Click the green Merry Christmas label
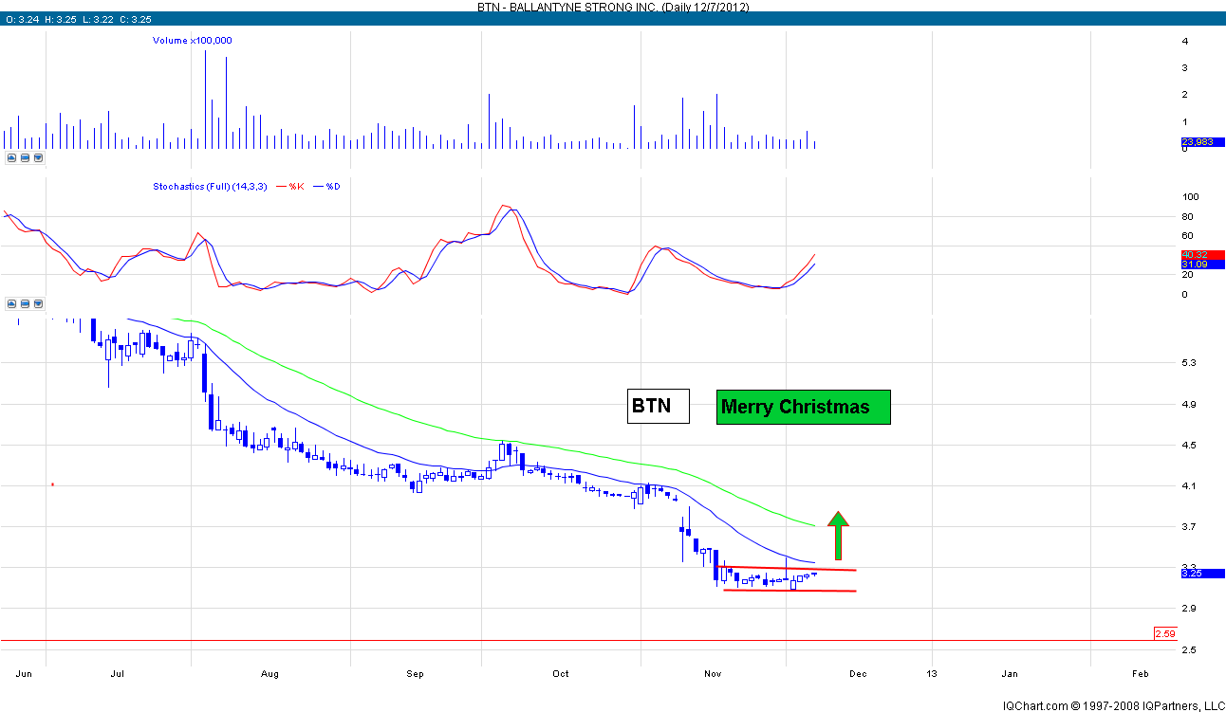The height and width of the screenshot is (712, 1226). [803, 407]
